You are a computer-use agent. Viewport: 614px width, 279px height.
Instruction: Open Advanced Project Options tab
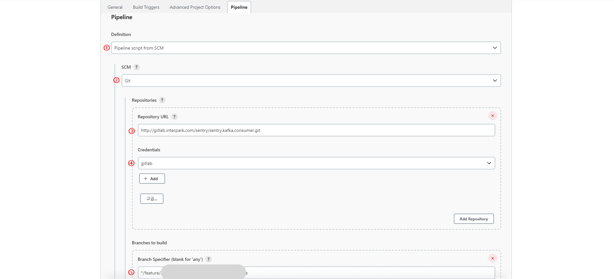(x=195, y=7)
